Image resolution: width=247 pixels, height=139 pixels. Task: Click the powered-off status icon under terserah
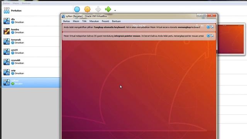[x=13, y=43]
